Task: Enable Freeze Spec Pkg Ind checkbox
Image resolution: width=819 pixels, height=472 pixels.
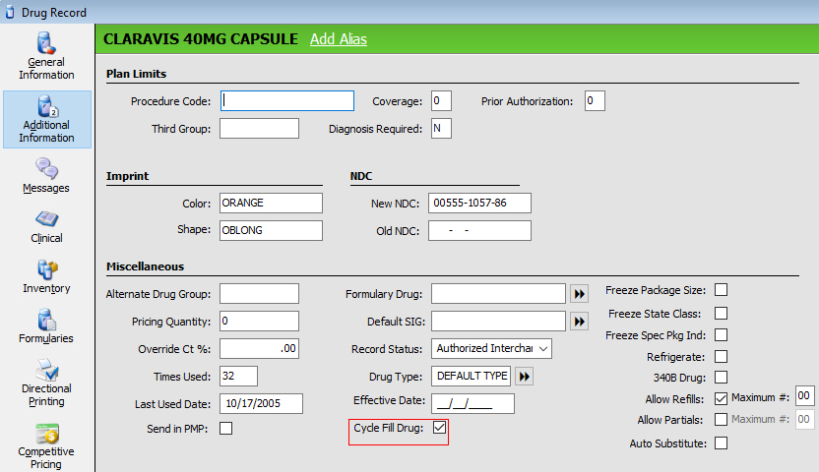Action: 721,335
